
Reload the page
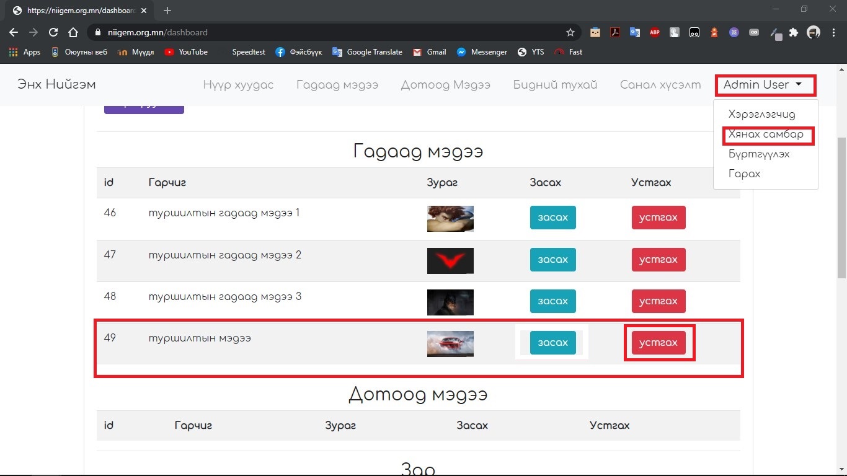pyautogui.click(x=53, y=32)
